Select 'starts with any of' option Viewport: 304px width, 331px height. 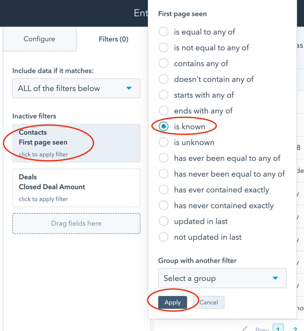pos(164,95)
